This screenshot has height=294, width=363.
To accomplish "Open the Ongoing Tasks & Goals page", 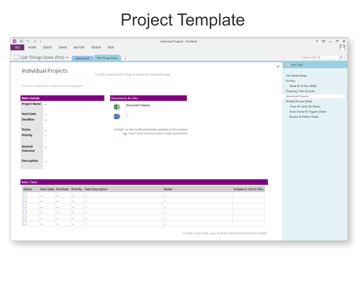I will click(300, 91).
